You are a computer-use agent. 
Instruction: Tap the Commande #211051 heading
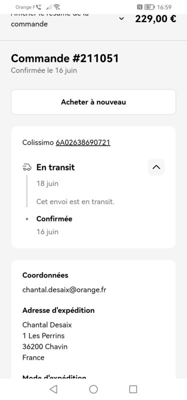[65, 58]
